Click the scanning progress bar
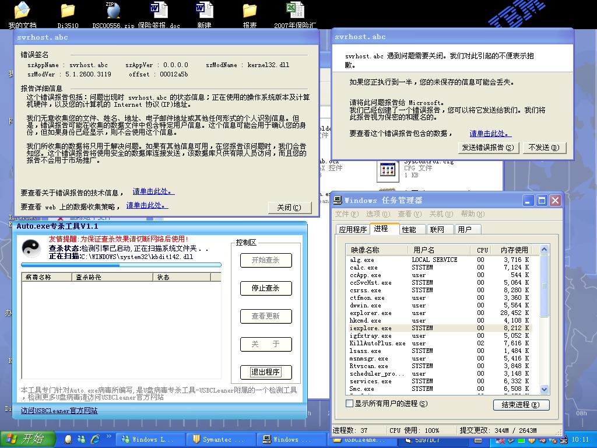 121,265
